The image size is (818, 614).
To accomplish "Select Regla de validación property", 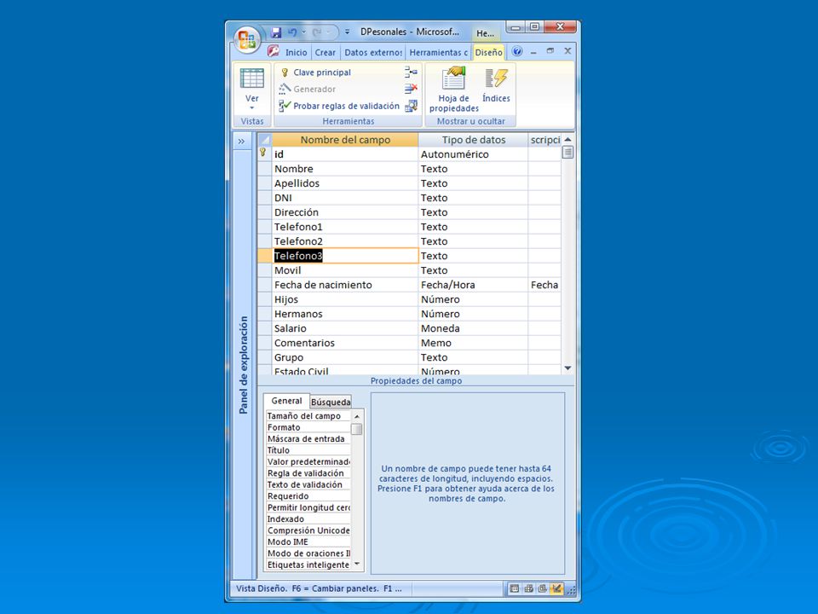I will [308, 473].
